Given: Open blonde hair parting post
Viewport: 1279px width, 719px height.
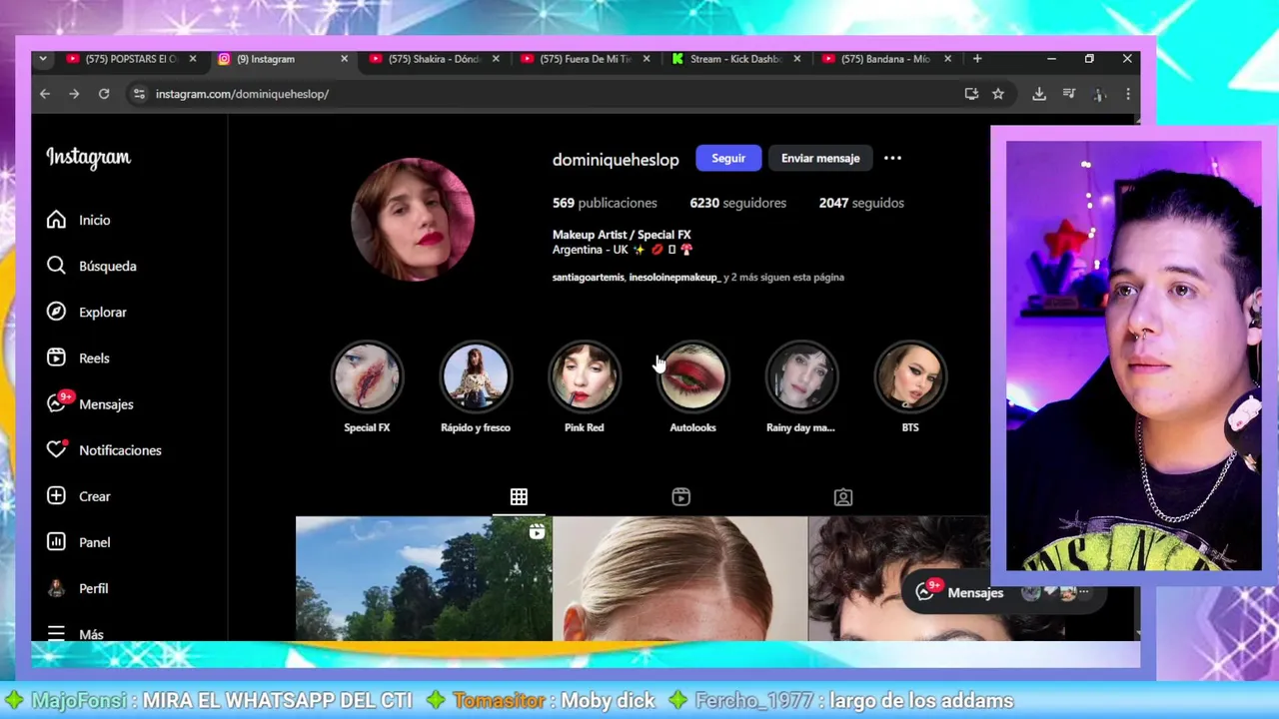Looking at the screenshot, I should [x=679, y=578].
